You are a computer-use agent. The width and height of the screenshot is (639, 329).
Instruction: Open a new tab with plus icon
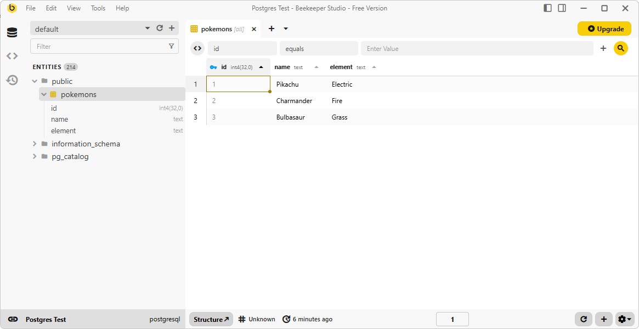[x=272, y=29]
